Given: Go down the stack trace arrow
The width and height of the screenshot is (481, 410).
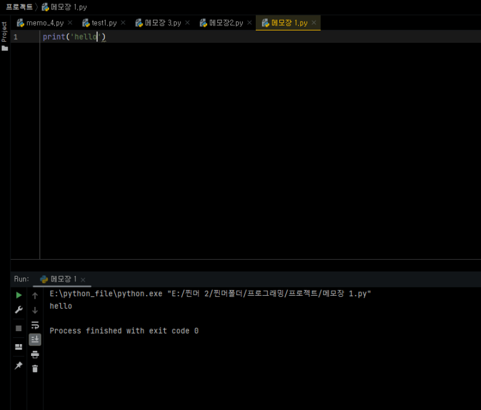Looking at the screenshot, I should point(35,310).
